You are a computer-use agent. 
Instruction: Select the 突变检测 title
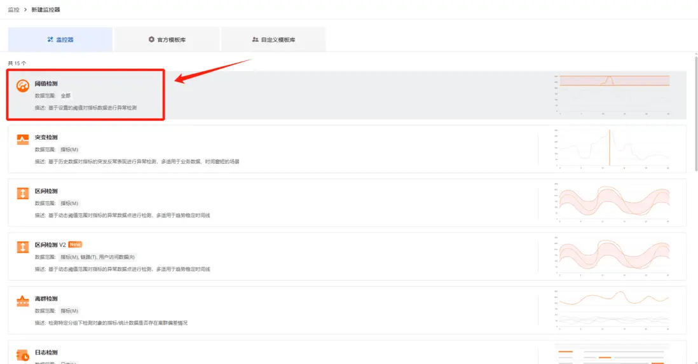click(46, 137)
